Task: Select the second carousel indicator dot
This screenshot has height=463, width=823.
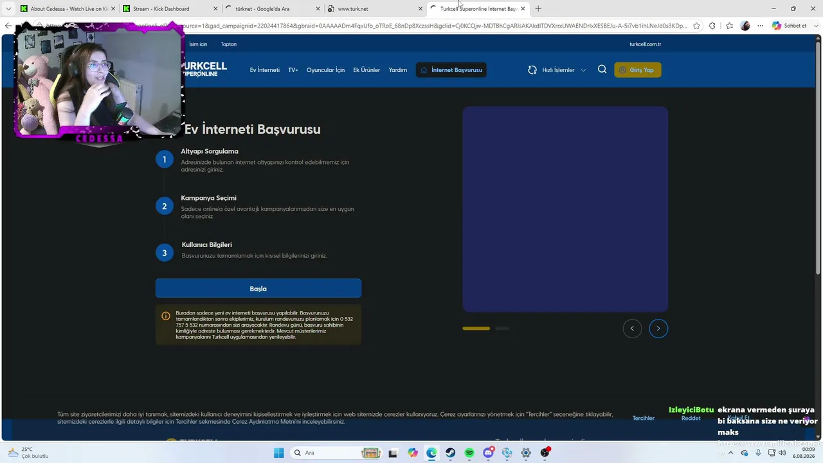Action: tap(502, 329)
